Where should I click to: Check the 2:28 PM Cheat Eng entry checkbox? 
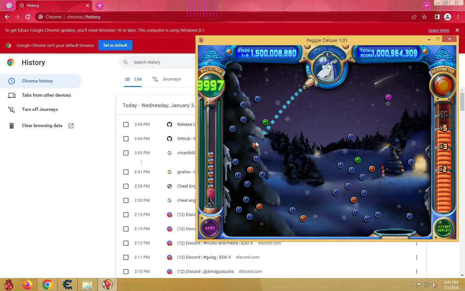click(x=126, y=186)
